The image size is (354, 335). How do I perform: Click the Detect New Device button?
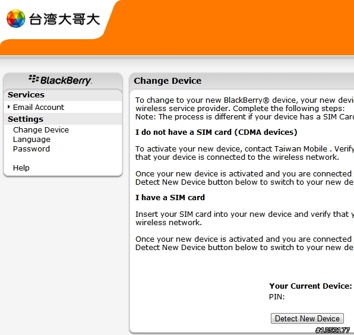click(307, 318)
